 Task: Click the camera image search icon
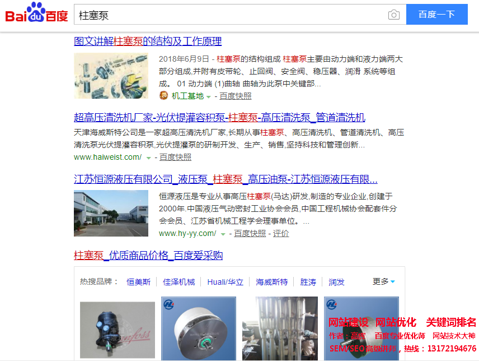394,15
